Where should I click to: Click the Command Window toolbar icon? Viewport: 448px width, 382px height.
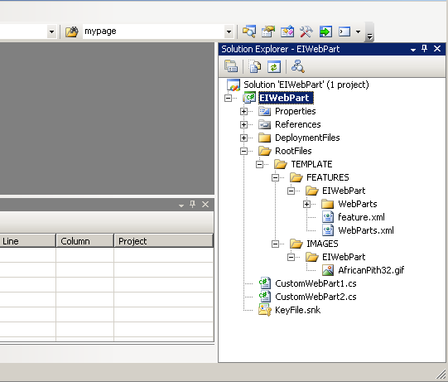[x=344, y=31]
